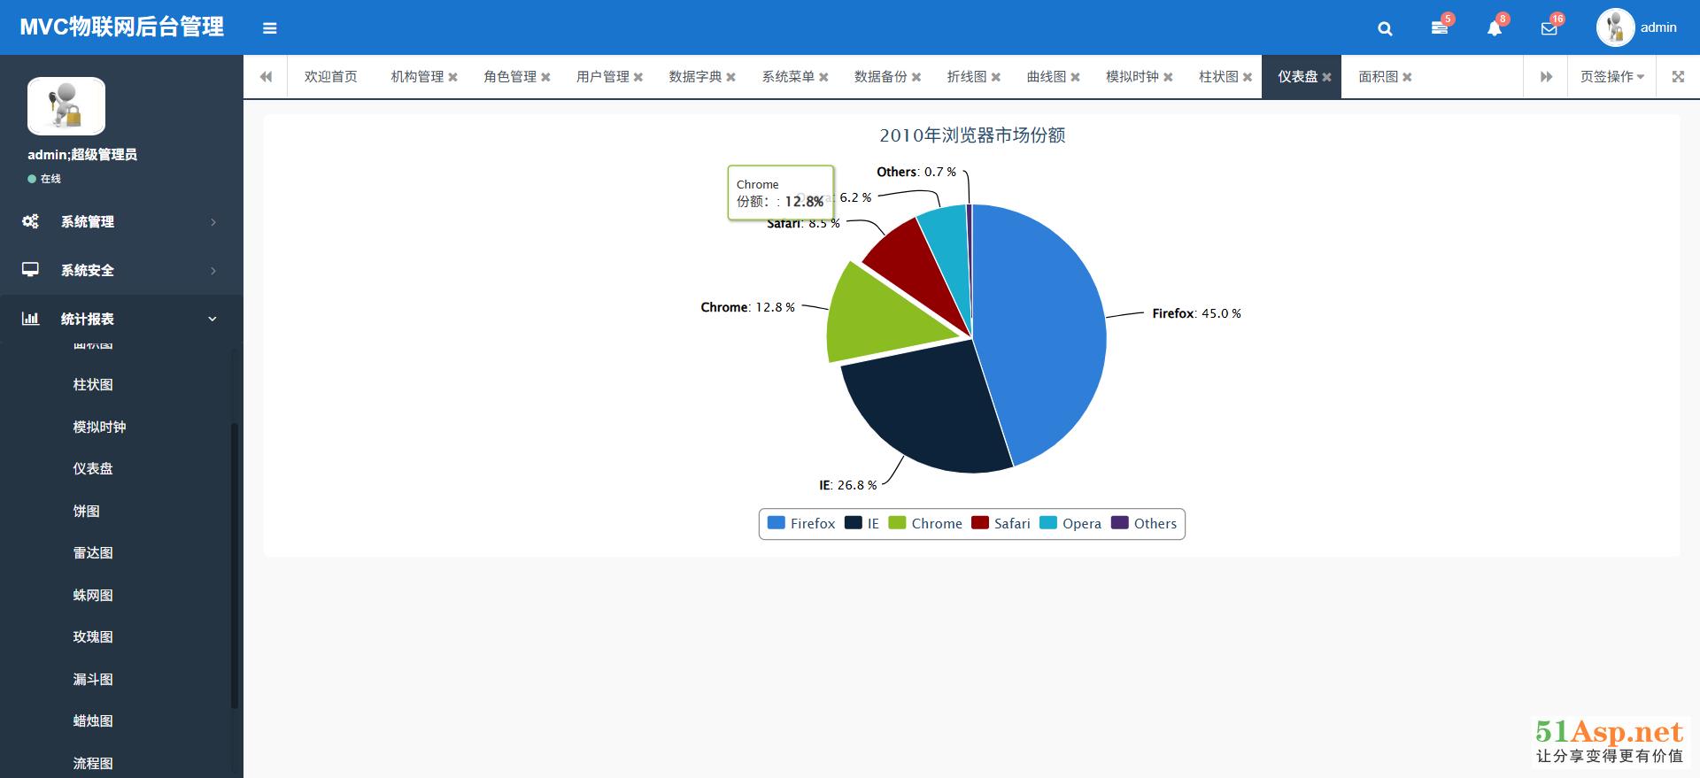1700x778 pixels.
Task: Toggle Firefox series in chart legend
Action: coord(801,523)
